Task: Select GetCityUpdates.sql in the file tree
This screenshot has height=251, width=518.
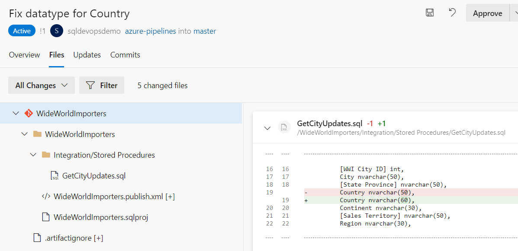Action: tap(94, 176)
